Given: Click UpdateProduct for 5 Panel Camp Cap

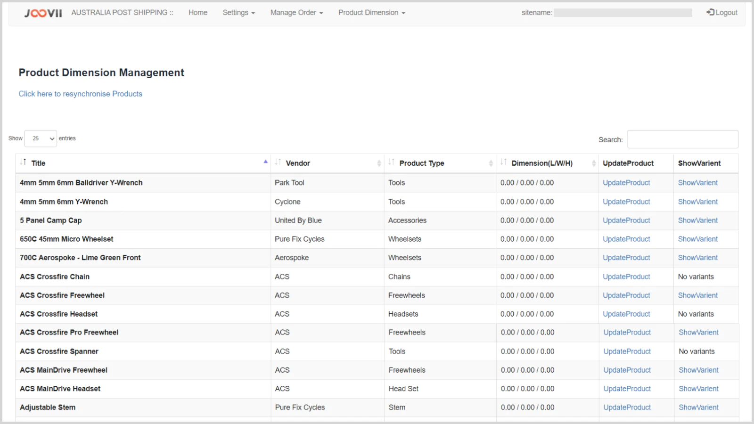Looking at the screenshot, I should pos(626,220).
